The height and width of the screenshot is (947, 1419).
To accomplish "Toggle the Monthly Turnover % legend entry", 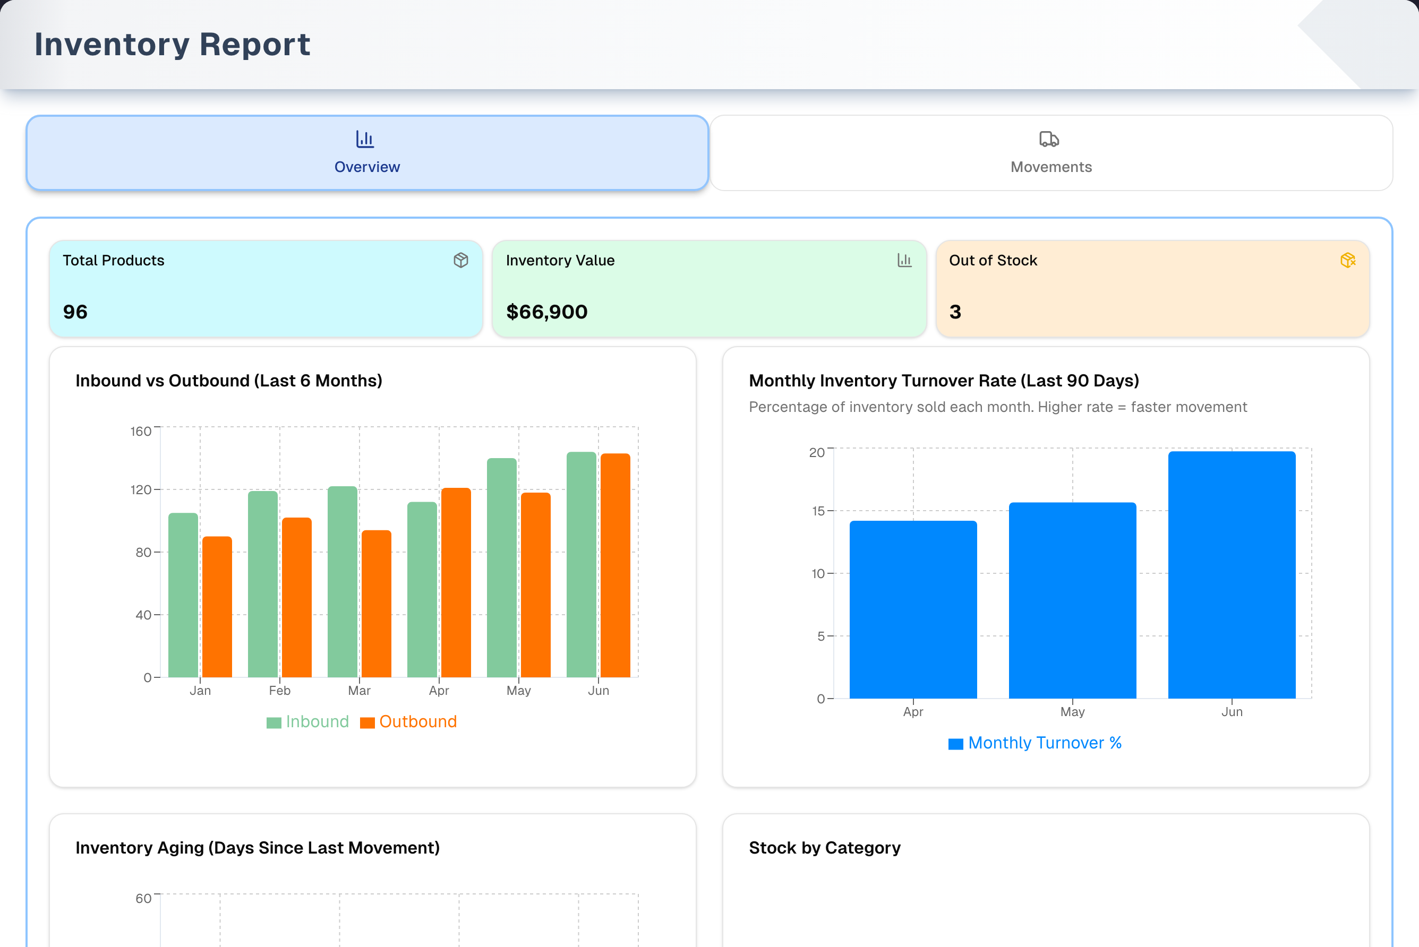I will coord(1035,743).
